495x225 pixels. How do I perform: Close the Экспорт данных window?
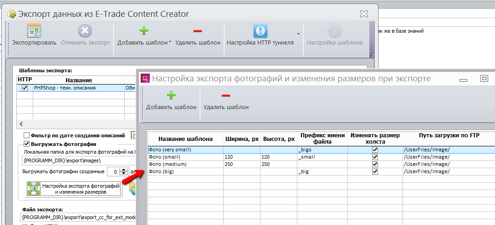click(364, 14)
